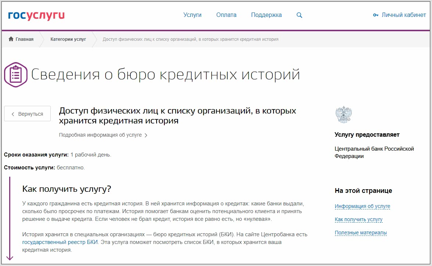Screen dimensions: 432x266
Task: Open the Оплата menu item
Action: [x=226, y=15]
